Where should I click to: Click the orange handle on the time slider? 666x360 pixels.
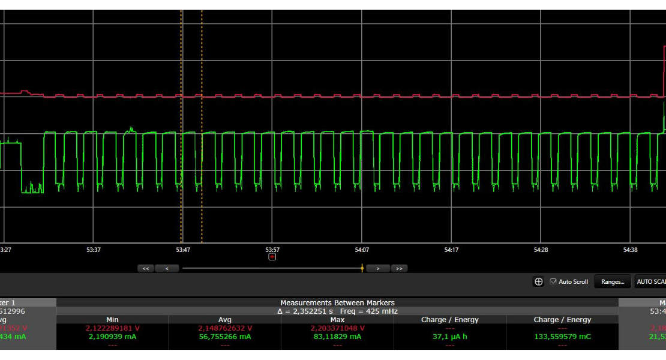(362, 269)
